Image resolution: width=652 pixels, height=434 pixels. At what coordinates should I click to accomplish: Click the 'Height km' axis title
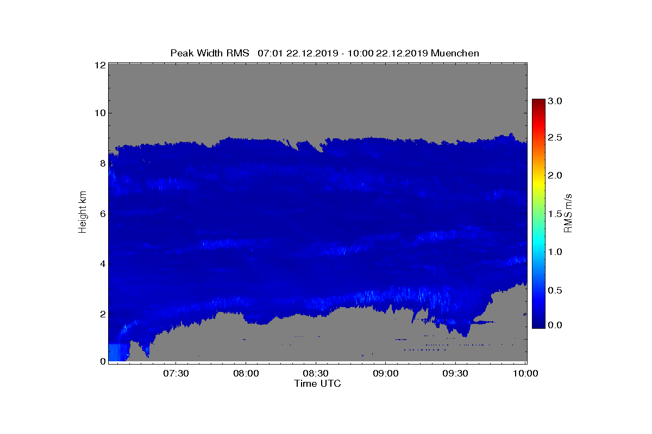point(83,212)
